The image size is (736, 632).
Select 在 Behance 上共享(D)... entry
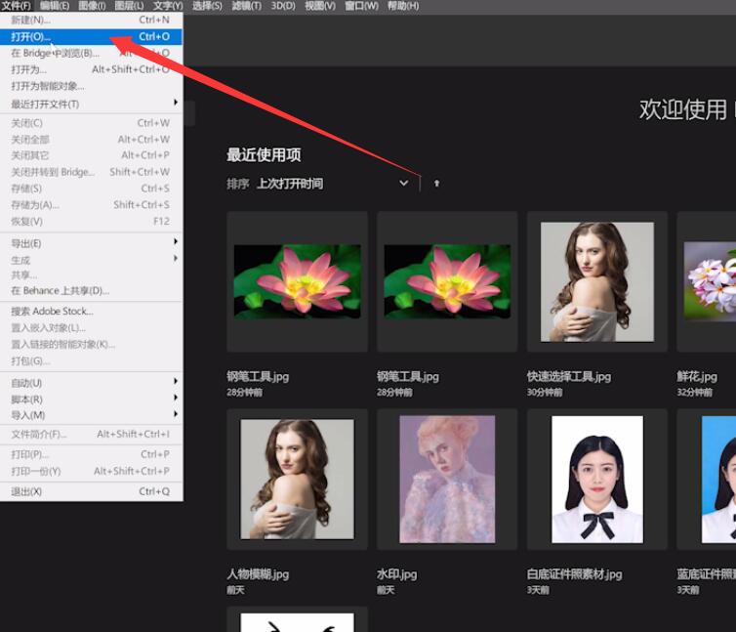point(91,291)
